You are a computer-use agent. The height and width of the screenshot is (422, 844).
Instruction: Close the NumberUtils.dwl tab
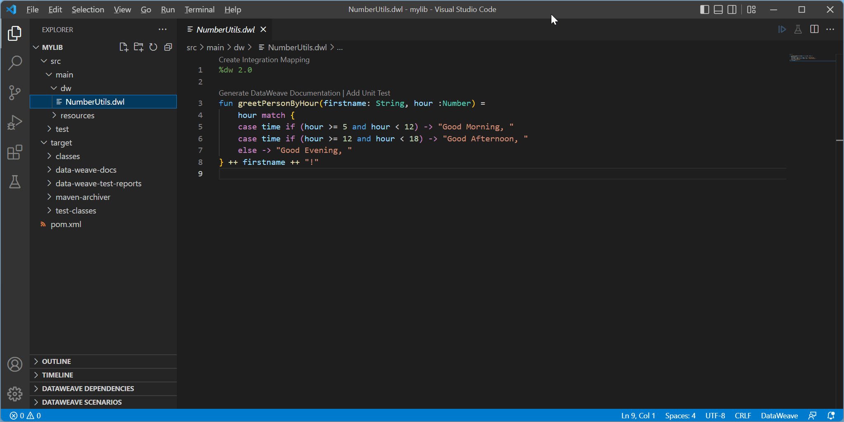click(x=263, y=29)
